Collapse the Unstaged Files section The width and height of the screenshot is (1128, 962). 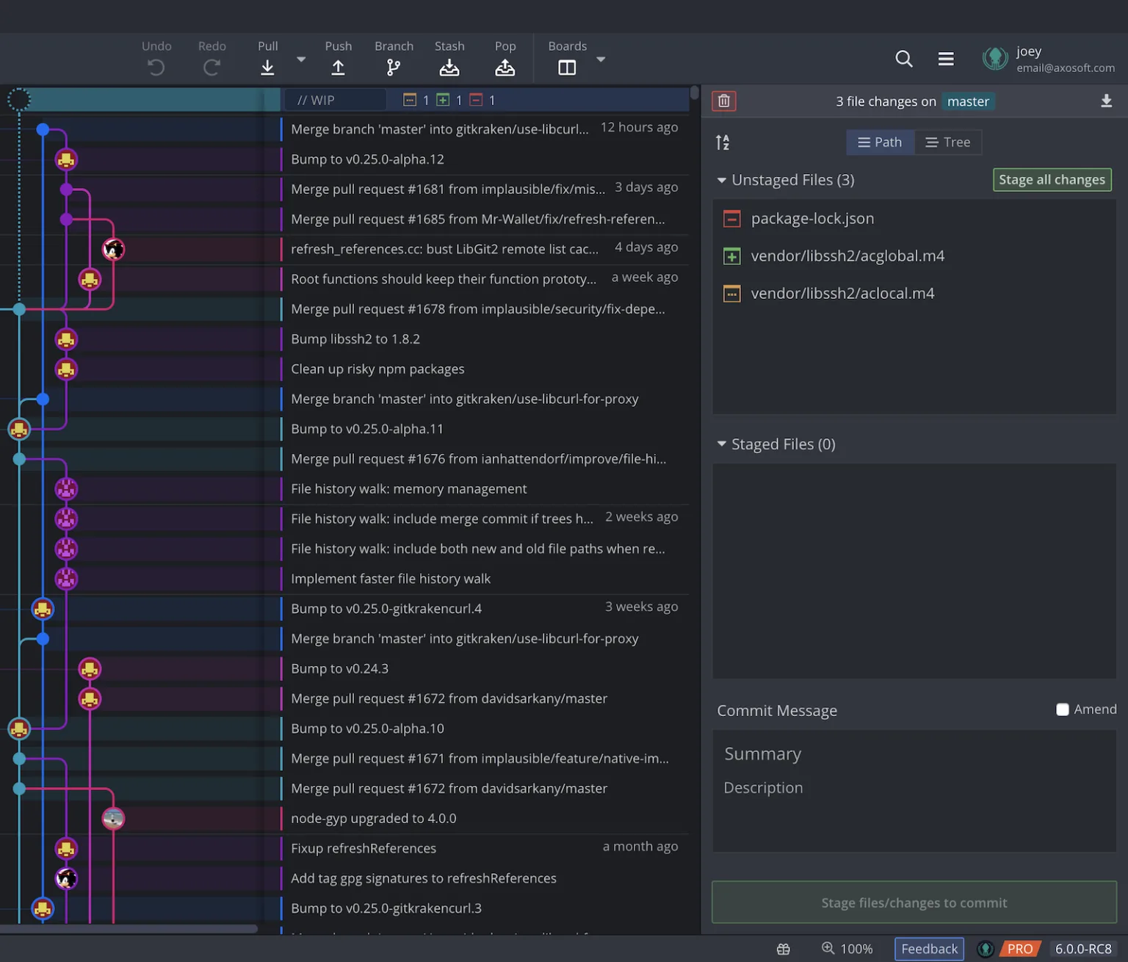tap(722, 181)
